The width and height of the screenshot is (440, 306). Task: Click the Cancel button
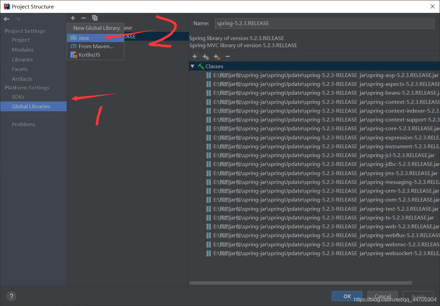[x=383, y=296]
